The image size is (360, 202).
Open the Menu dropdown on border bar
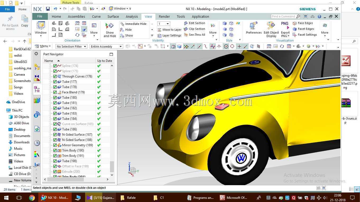43,46
